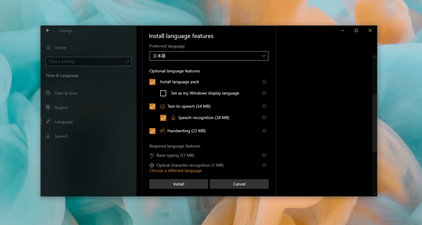Open the Home page icon
The width and height of the screenshot is (422, 225).
coord(48,47)
